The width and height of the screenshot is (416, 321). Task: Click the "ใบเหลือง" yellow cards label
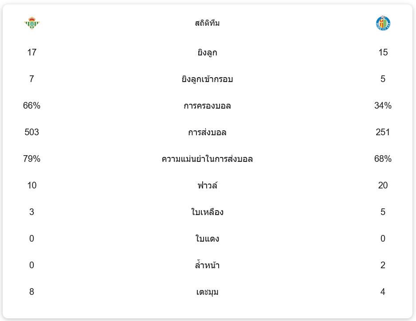coord(207,212)
